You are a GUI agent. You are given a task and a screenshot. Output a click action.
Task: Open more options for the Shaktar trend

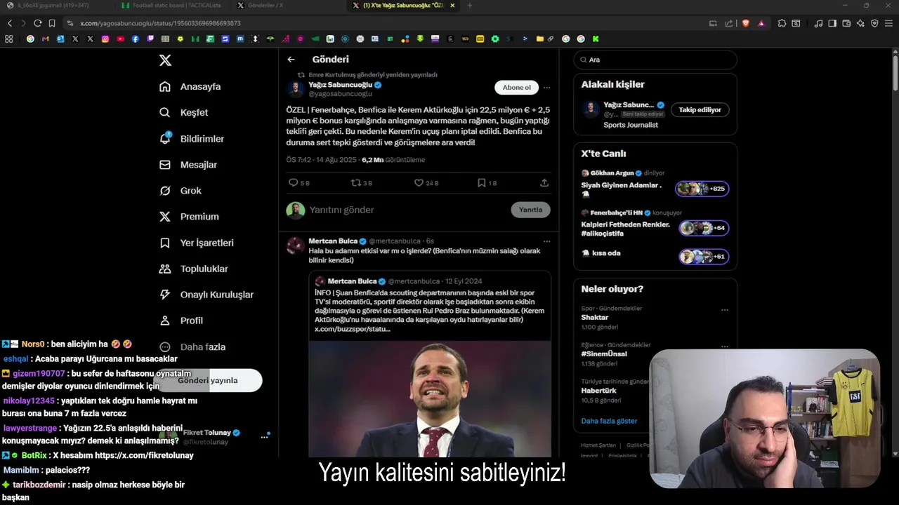725,309
